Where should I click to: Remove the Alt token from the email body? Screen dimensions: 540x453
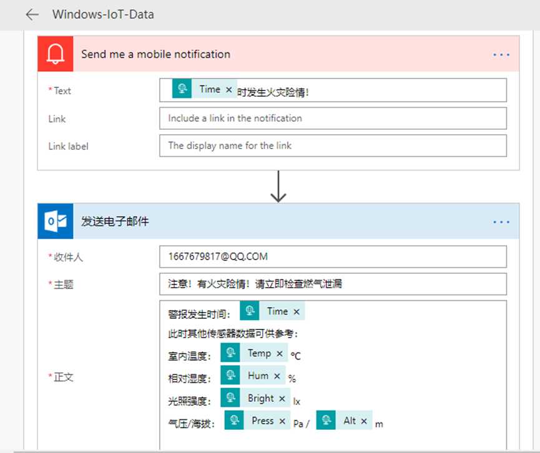coord(364,421)
